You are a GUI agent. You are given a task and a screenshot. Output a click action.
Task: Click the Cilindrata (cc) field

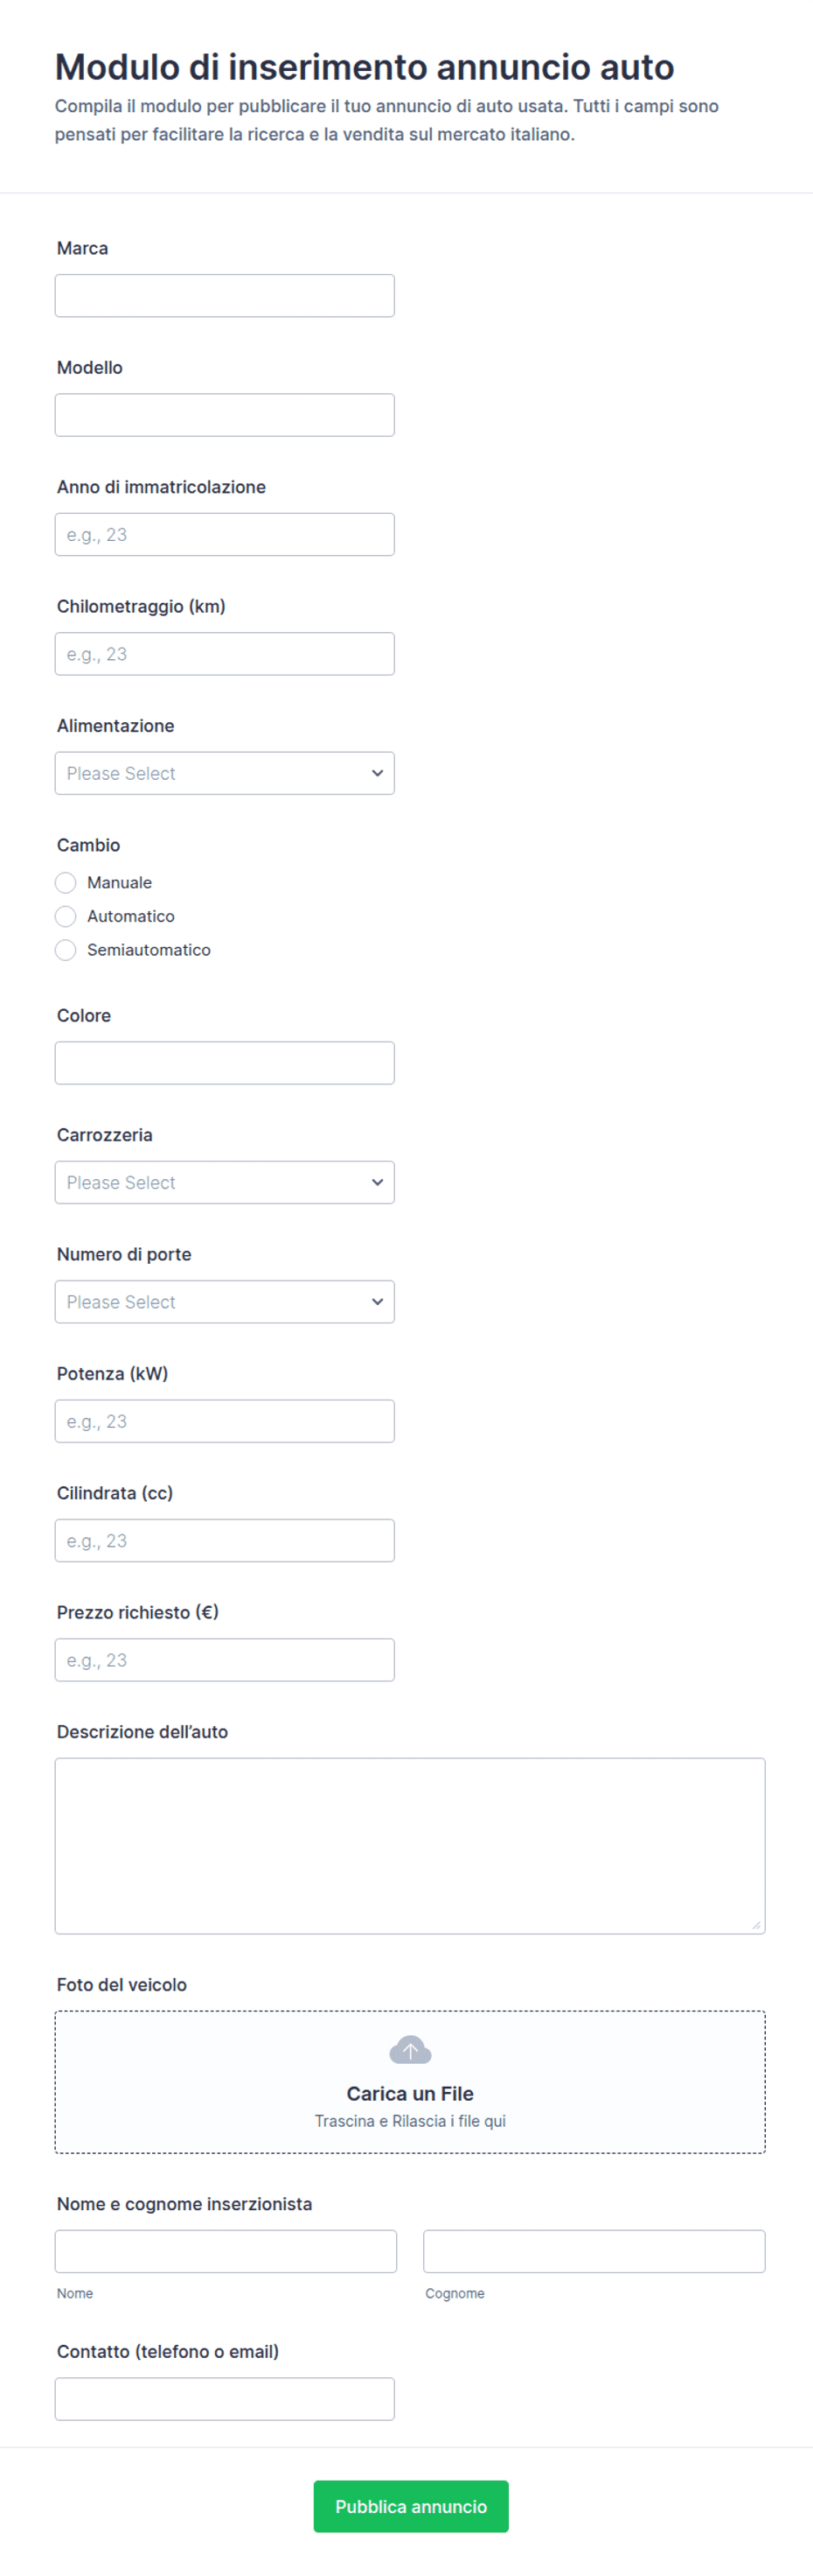pos(225,1540)
